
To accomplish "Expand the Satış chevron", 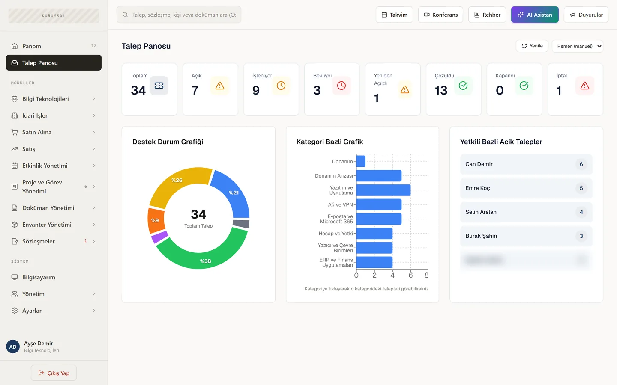I will coord(94,149).
